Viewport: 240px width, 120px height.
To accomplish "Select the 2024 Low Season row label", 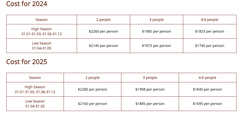I will coord(41,46).
